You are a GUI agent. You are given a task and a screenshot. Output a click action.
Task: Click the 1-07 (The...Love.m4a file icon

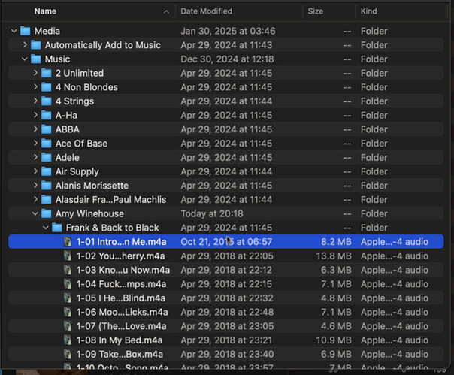[68, 326]
